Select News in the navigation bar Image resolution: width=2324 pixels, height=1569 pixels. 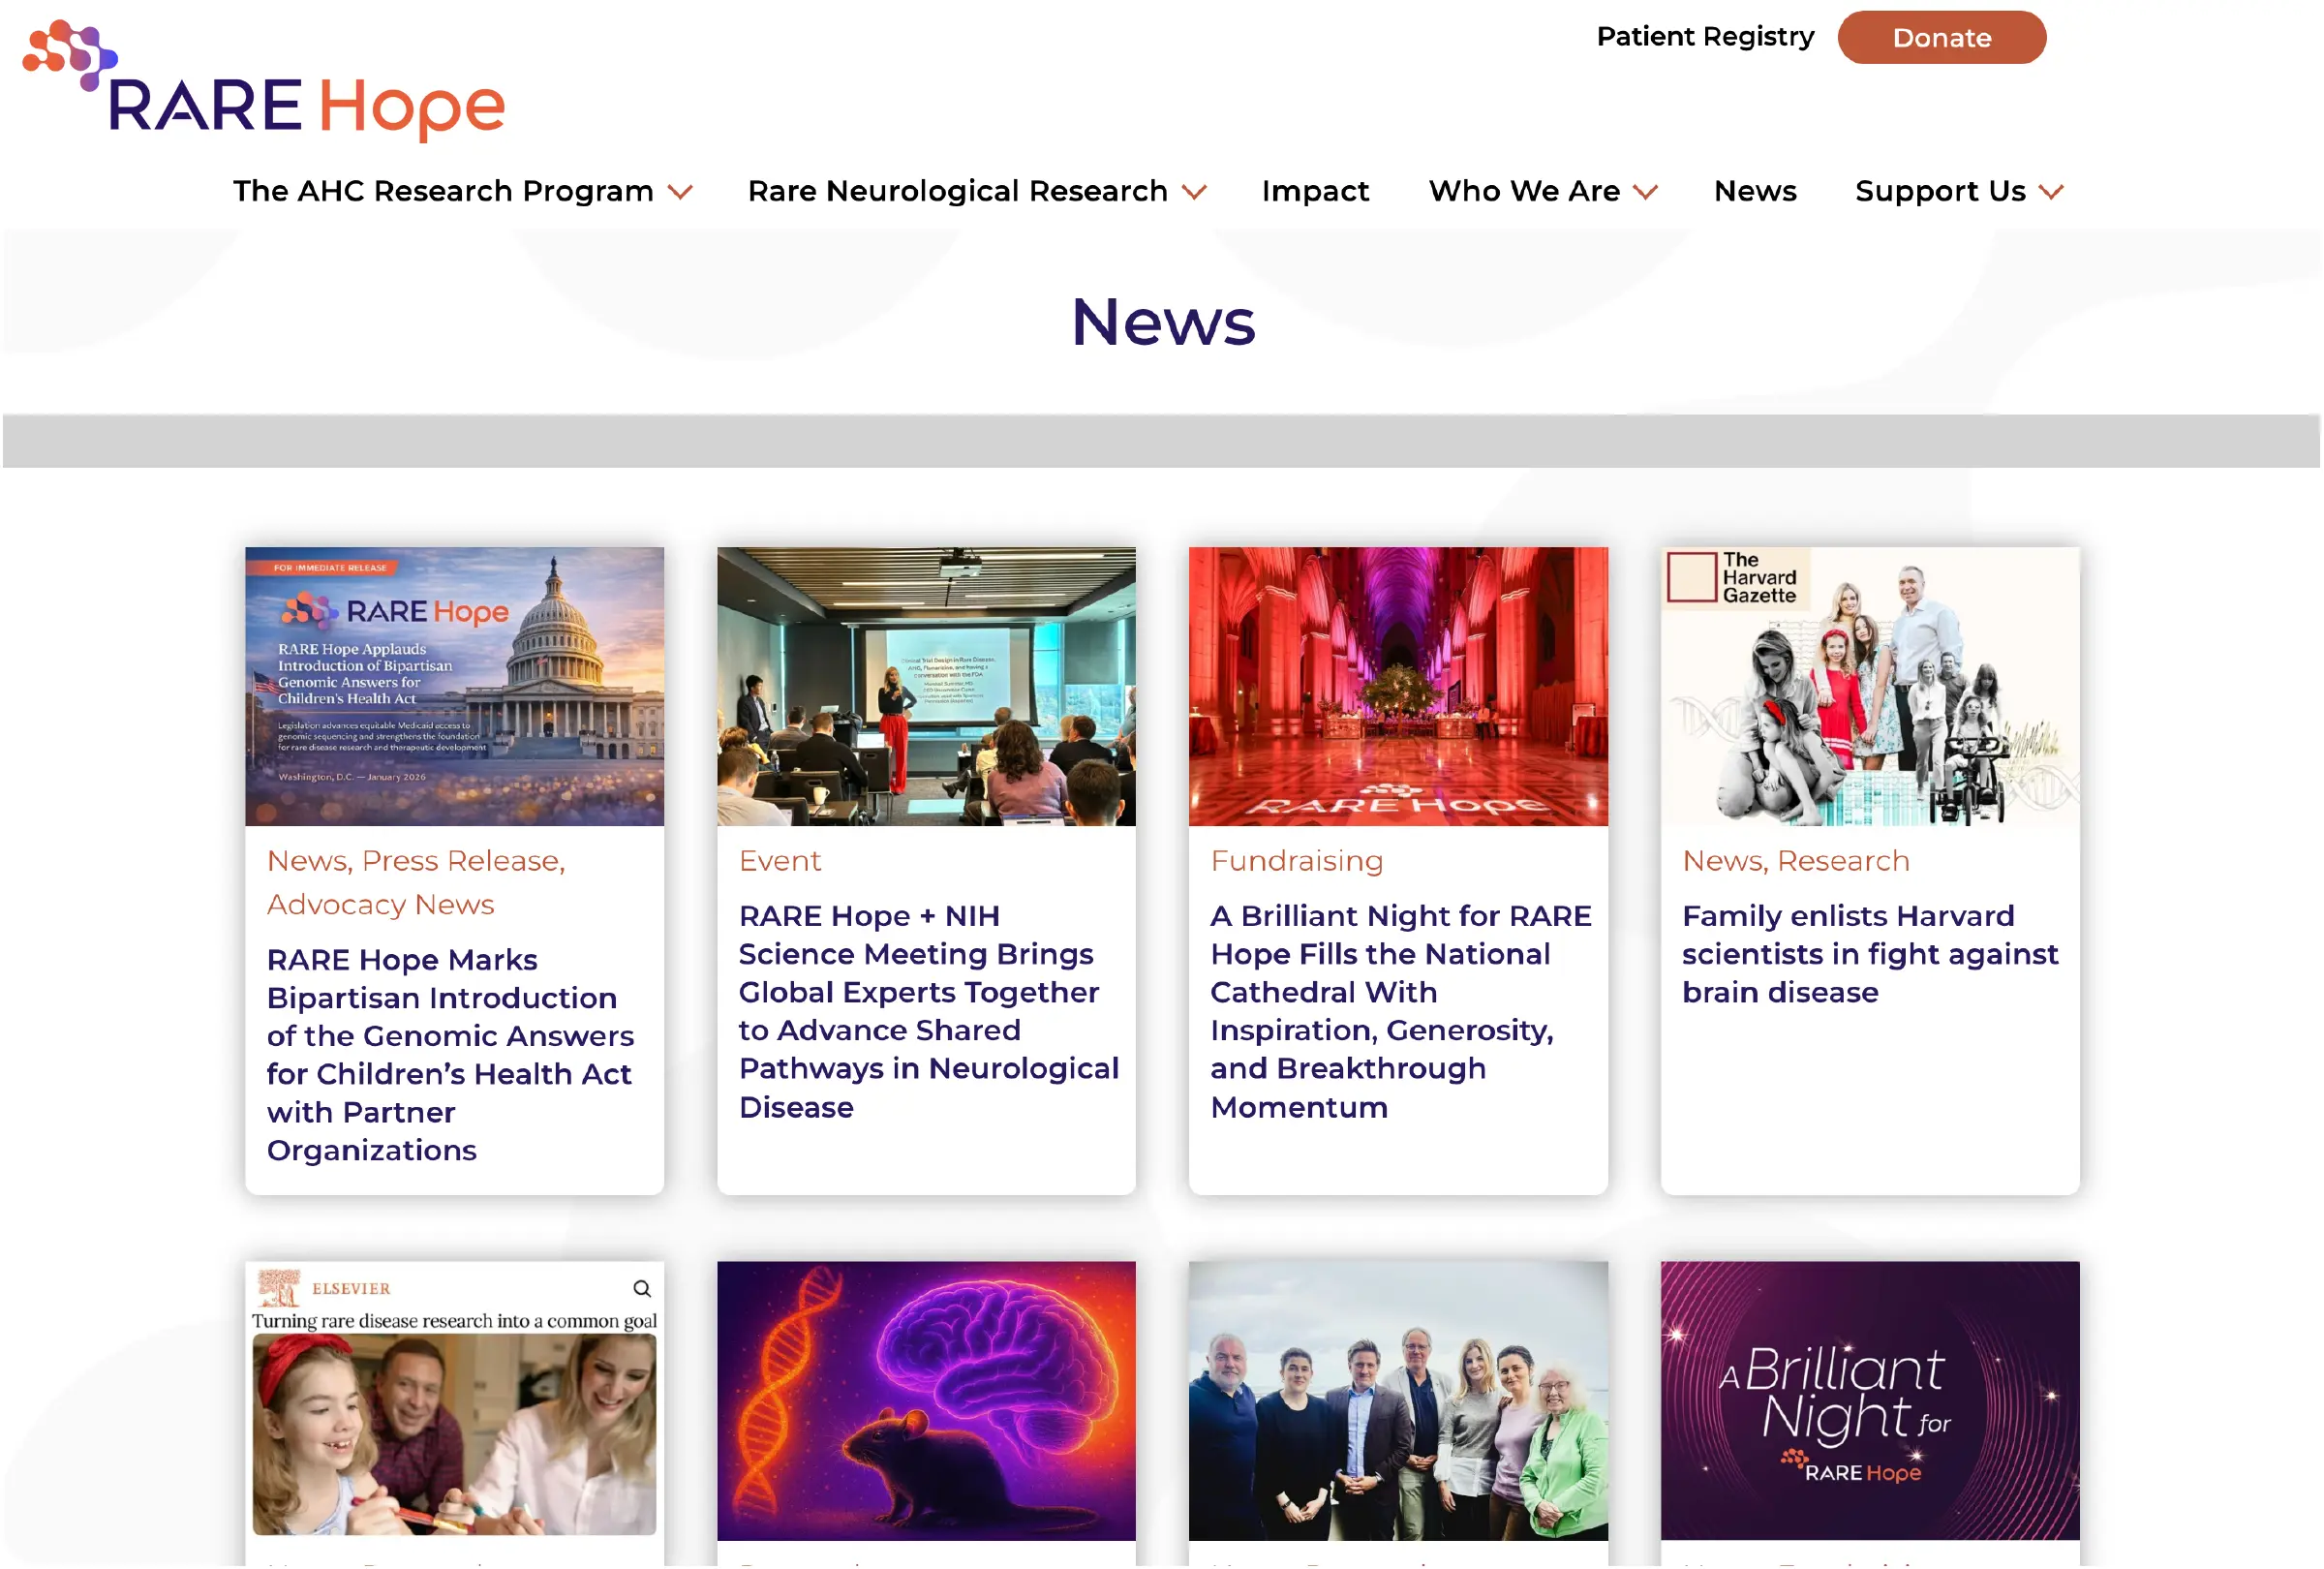click(x=1755, y=191)
